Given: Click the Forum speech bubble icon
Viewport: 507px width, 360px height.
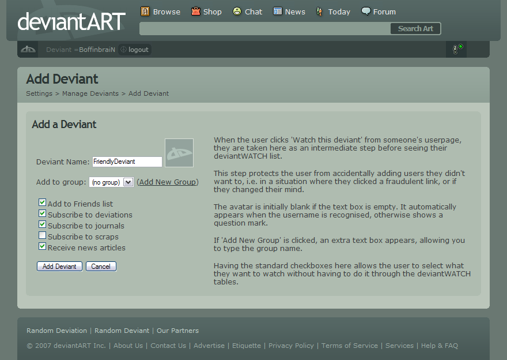Looking at the screenshot, I should [366, 12].
